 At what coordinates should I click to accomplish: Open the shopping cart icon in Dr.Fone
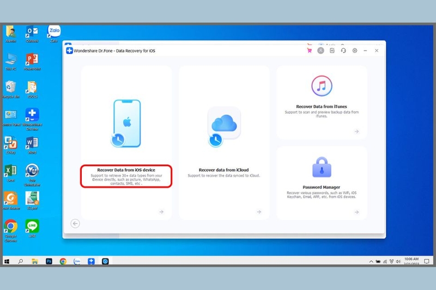309,51
